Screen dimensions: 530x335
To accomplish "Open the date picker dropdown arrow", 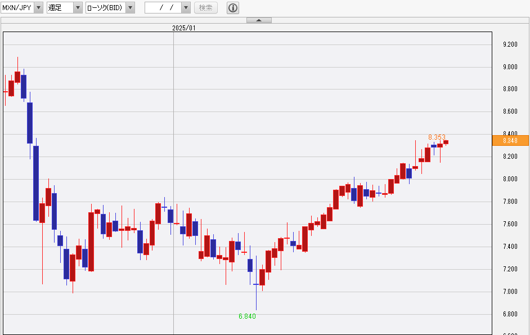I will pyautogui.click(x=186, y=7).
